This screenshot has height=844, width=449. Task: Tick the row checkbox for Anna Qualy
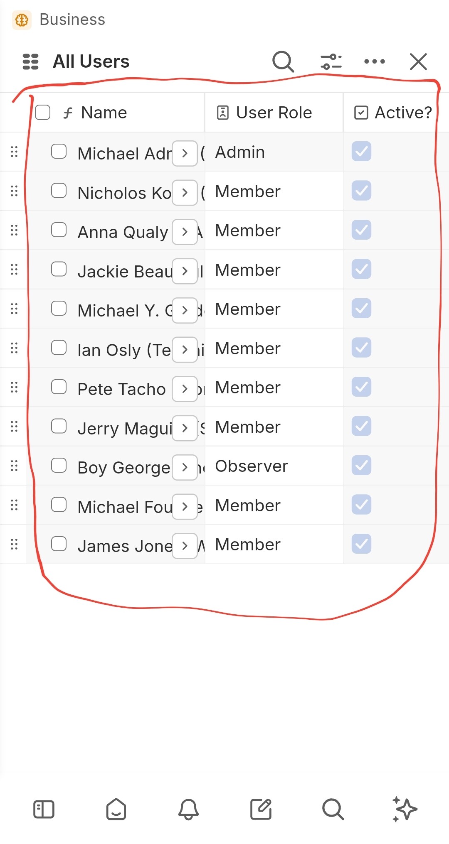click(x=59, y=230)
